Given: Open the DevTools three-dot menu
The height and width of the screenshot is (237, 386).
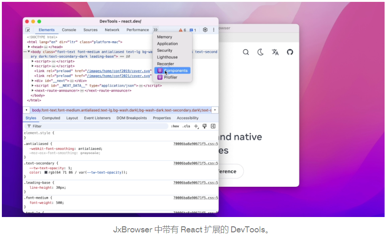Looking at the screenshot, I should 213,30.
